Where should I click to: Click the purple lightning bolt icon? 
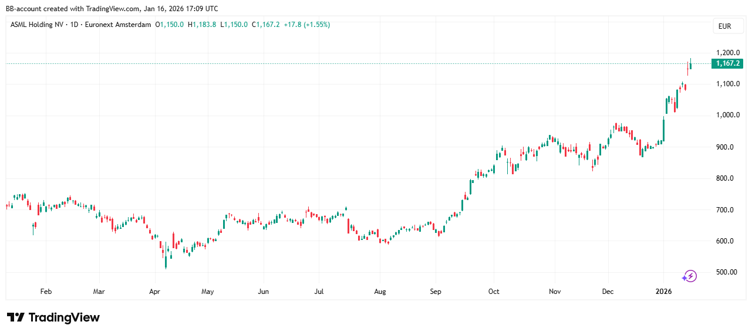(689, 276)
